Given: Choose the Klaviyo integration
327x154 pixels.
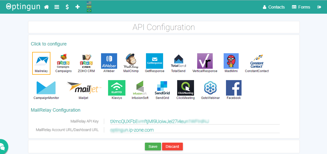Looking at the screenshot, I should coord(117,90).
